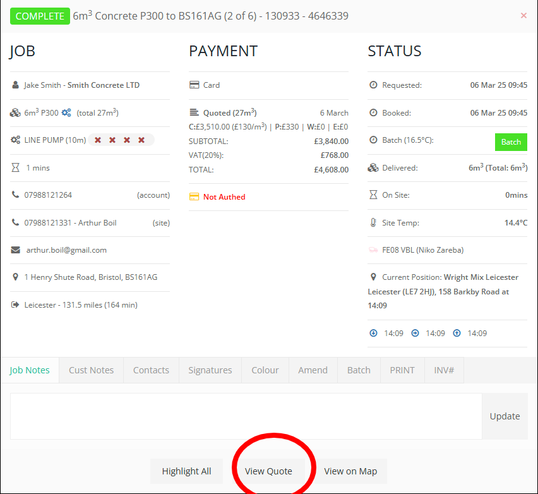Click the first red X after LINE PUMP

[98, 140]
